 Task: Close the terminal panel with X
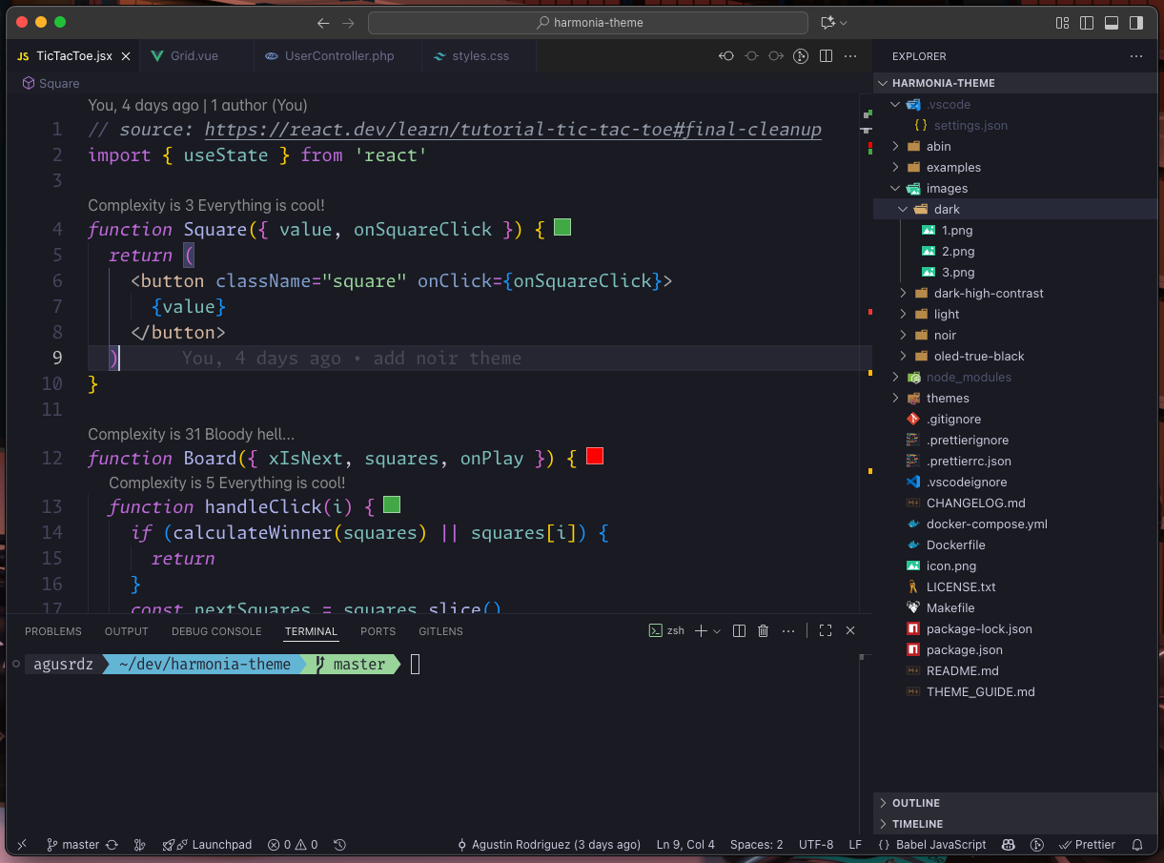[x=850, y=630]
